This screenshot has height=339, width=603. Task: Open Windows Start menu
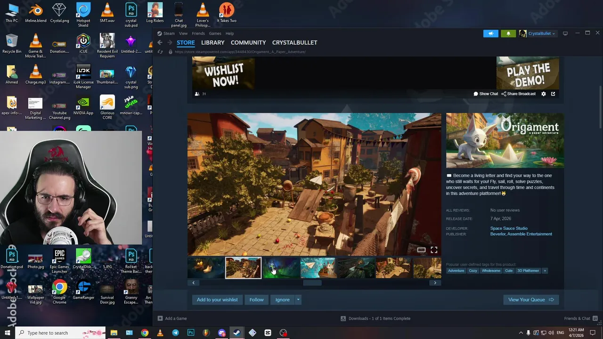pos(8,333)
